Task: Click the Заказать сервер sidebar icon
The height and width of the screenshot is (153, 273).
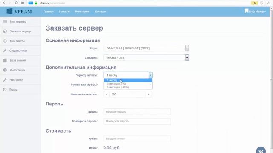Action: [5, 31]
